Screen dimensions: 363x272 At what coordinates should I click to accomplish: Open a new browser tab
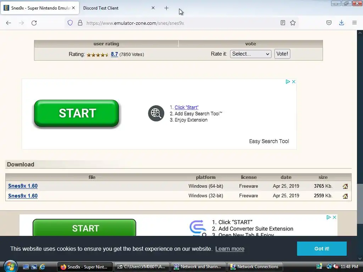[x=167, y=8]
